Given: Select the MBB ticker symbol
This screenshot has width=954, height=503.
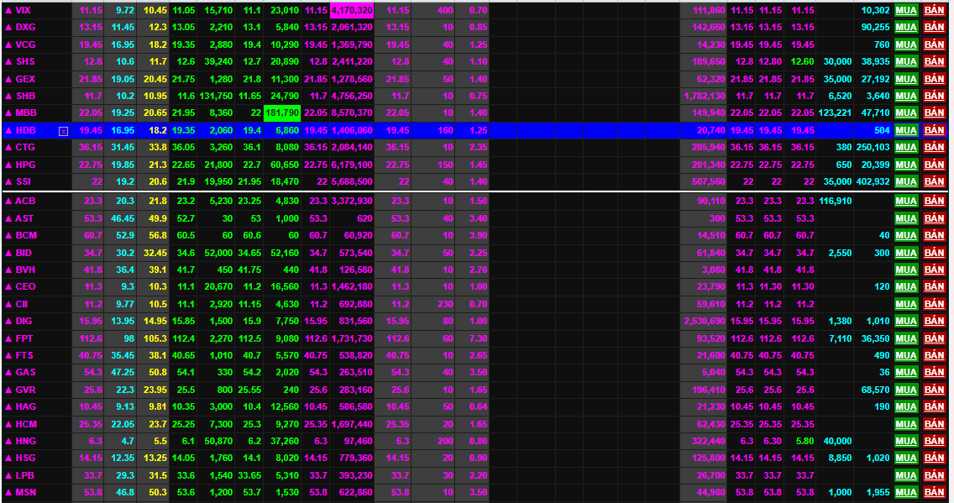Looking at the screenshot, I should [x=26, y=113].
